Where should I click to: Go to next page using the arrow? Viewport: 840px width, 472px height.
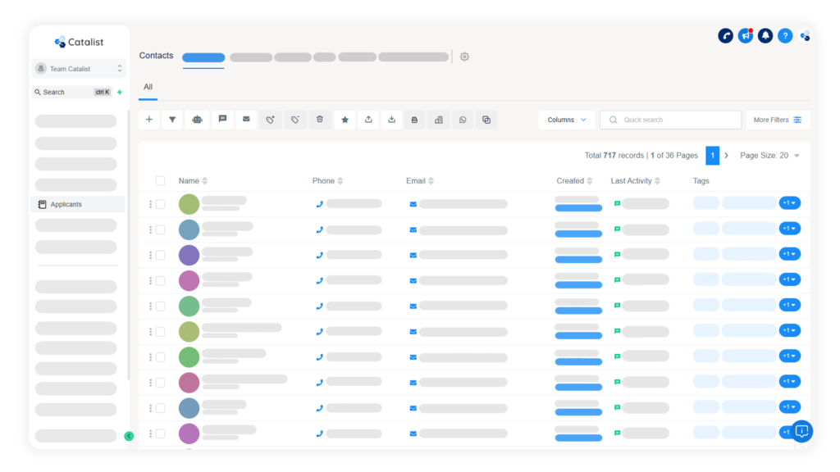click(x=726, y=156)
